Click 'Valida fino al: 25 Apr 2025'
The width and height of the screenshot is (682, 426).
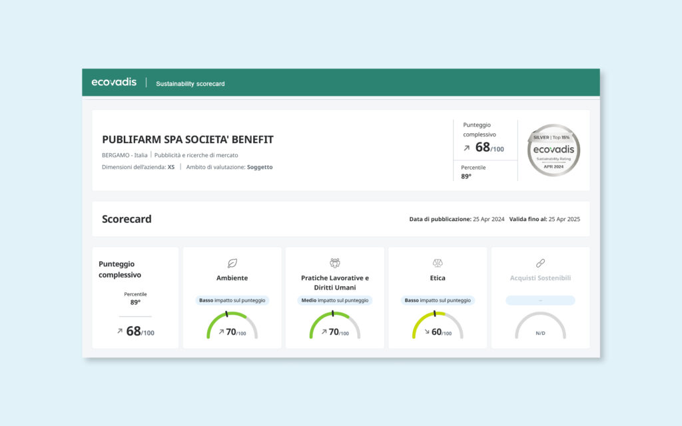[x=545, y=219]
